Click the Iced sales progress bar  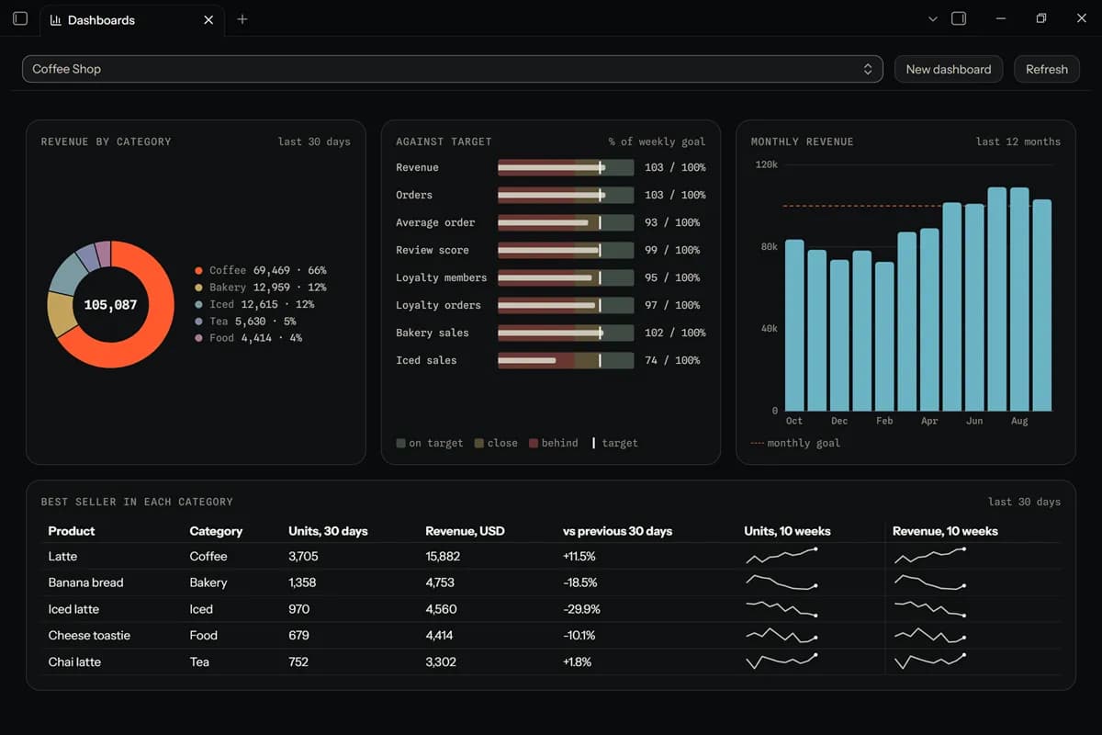566,360
